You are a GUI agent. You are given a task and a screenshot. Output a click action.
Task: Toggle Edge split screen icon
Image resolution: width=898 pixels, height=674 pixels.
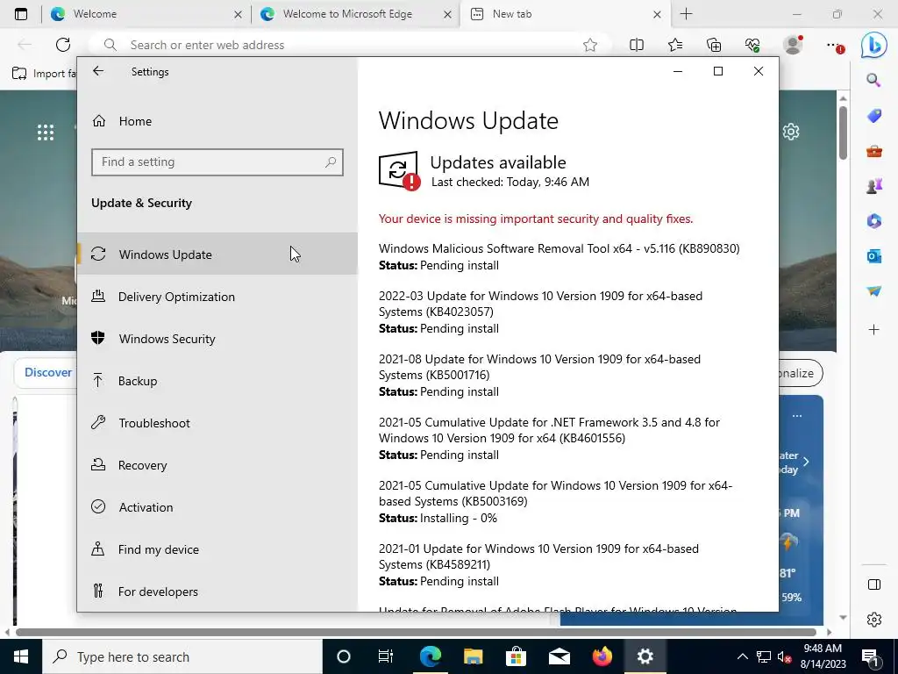[x=637, y=45]
